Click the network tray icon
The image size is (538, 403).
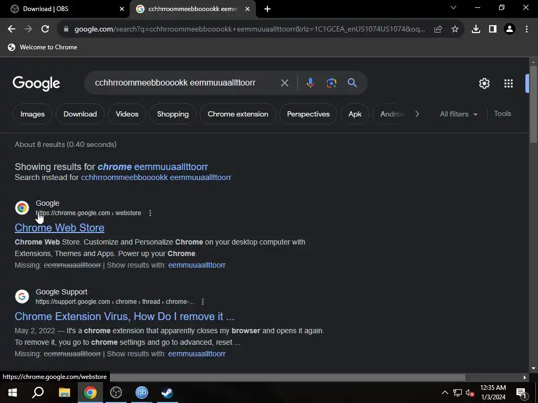click(458, 393)
